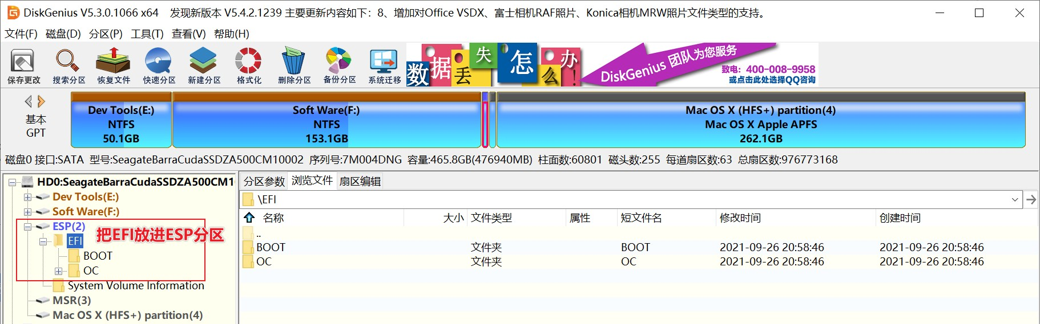Click the Save Changes (保存更改) toolbar icon
This screenshot has width=1040, height=324.
(x=23, y=66)
